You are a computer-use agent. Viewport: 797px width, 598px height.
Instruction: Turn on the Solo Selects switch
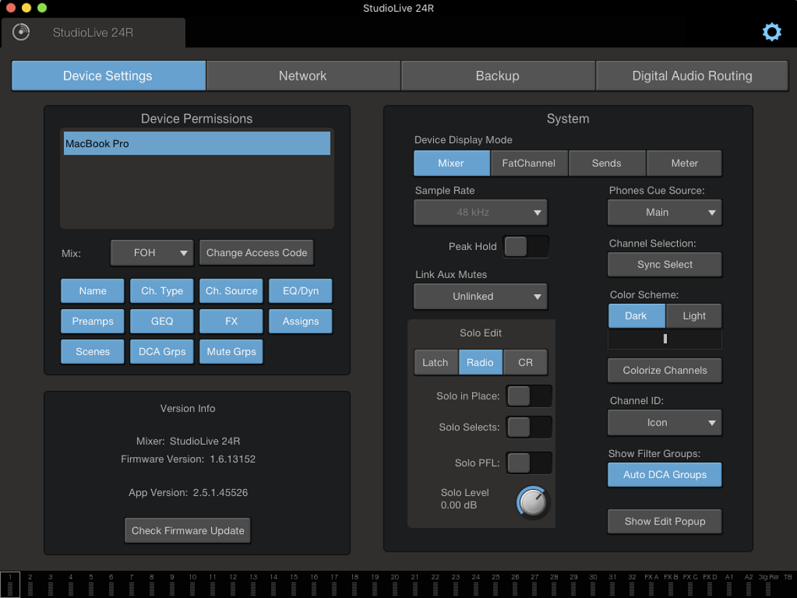pyautogui.click(x=529, y=427)
